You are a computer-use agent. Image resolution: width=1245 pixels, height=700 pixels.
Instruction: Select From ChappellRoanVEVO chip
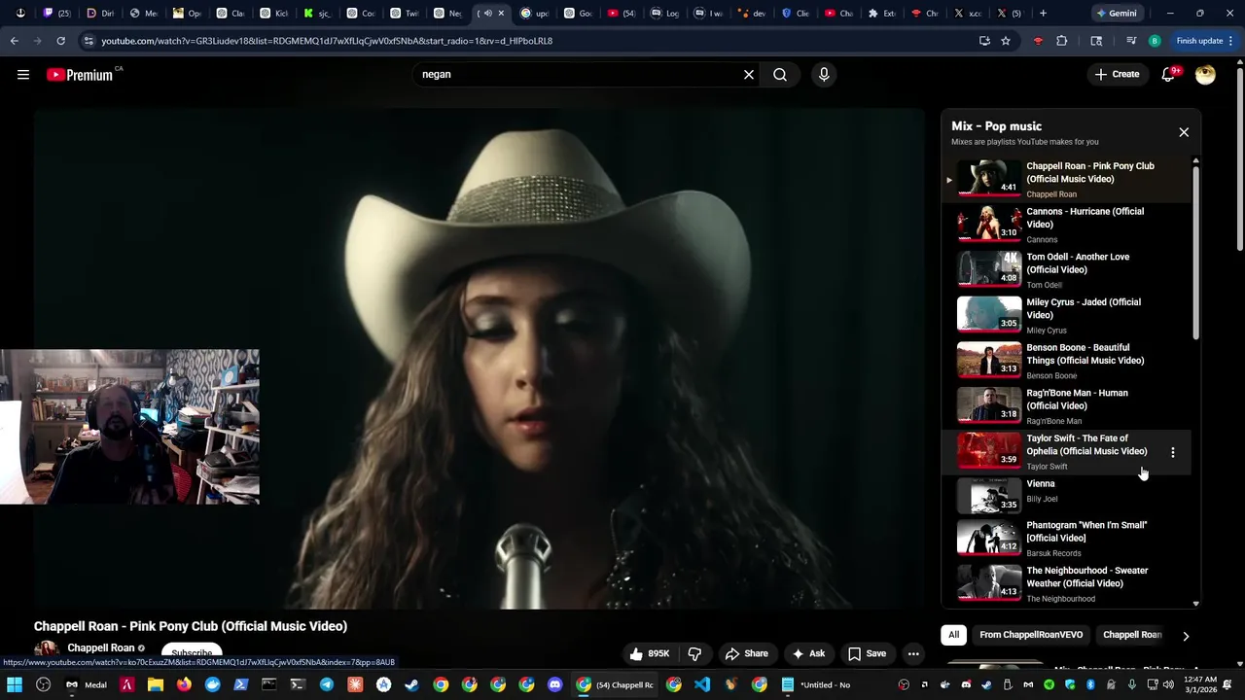click(x=1031, y=635)
